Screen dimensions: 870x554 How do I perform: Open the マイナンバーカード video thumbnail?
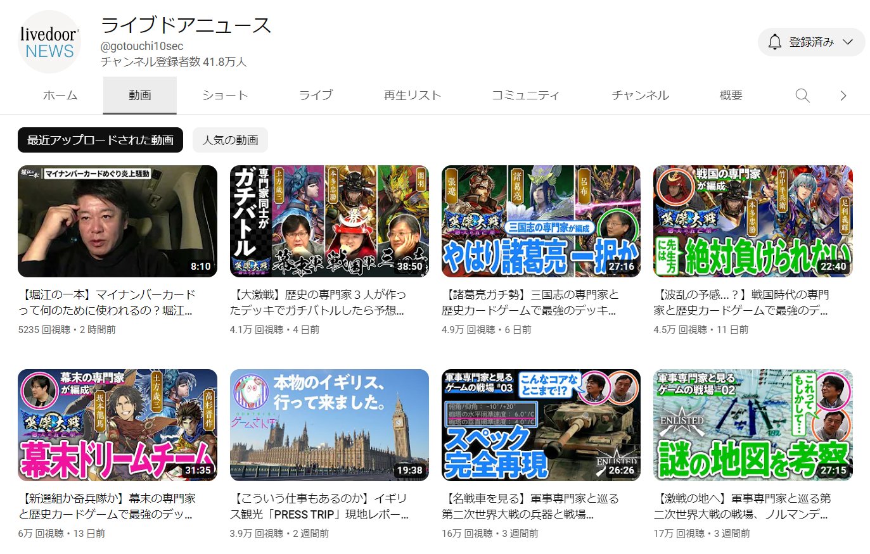[x=117, y=221]
